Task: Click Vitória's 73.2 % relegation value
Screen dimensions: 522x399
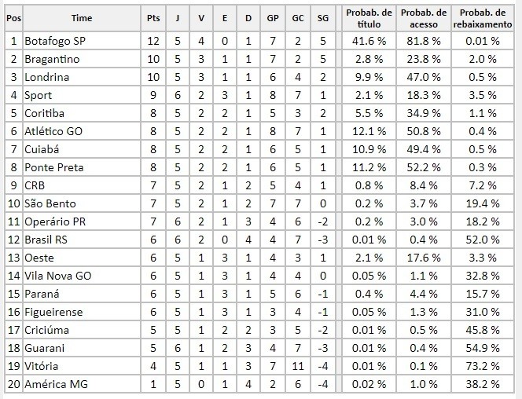Action: [483, 367]
